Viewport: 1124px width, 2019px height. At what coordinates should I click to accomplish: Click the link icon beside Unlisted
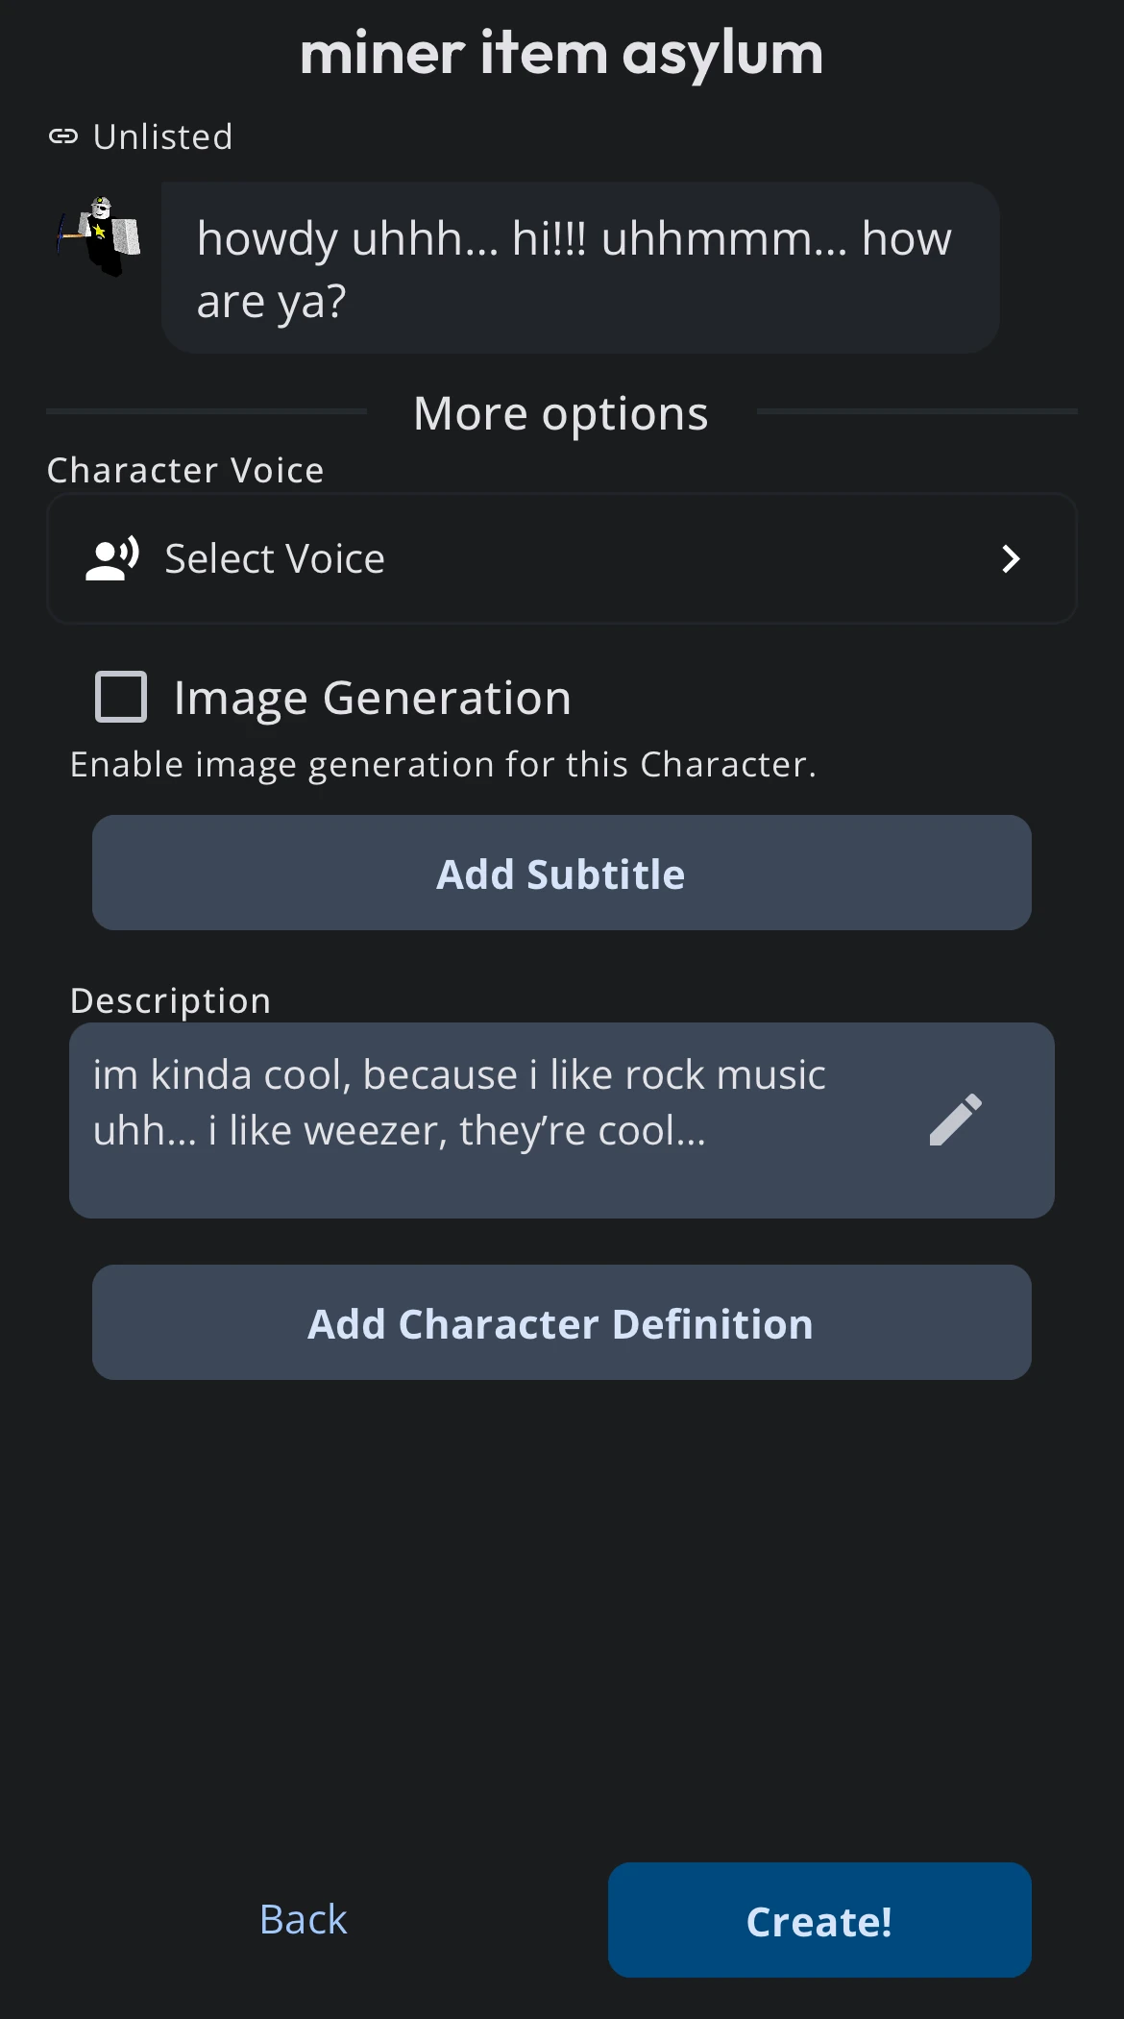tap(63, 136)
